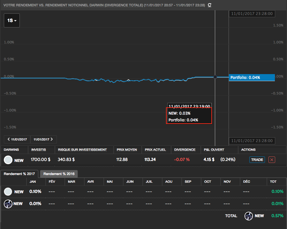287x229 pixels.
Task: Click the crosshair data point on the chart line
Action: pos(215,77)
